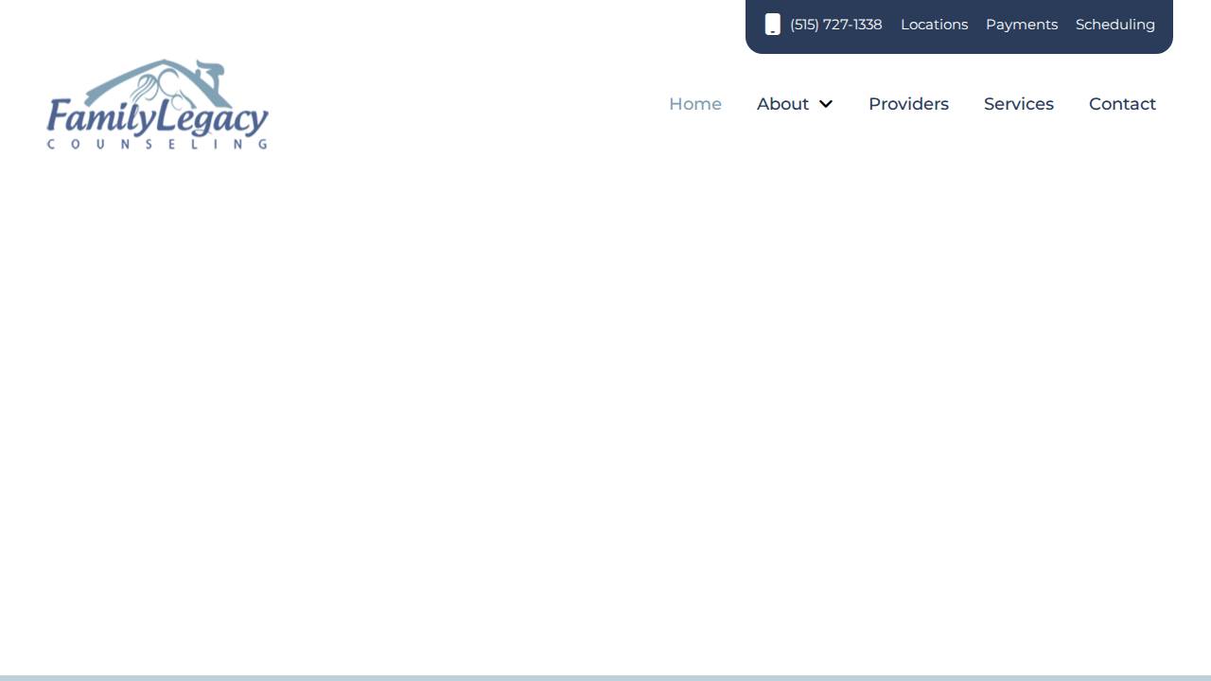
Task: Expand the About dropdown menu
Action: (x=795, y=104)
